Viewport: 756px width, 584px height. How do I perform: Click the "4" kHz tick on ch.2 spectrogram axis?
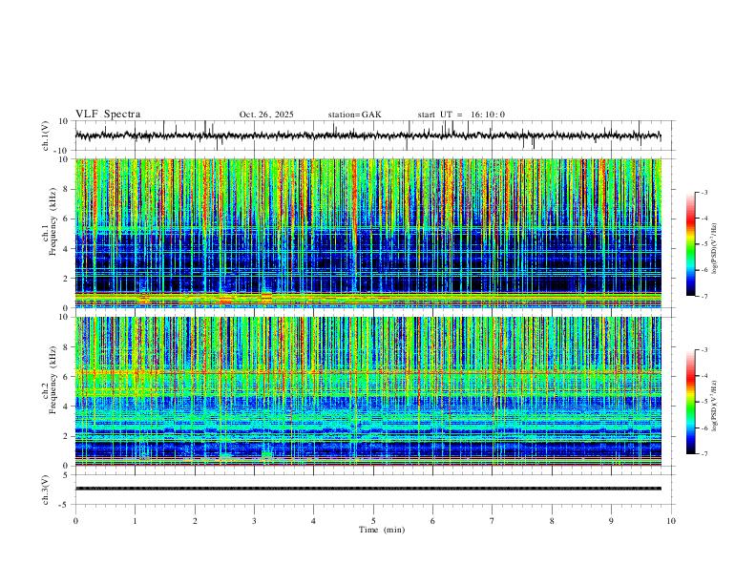click(66, 407)
